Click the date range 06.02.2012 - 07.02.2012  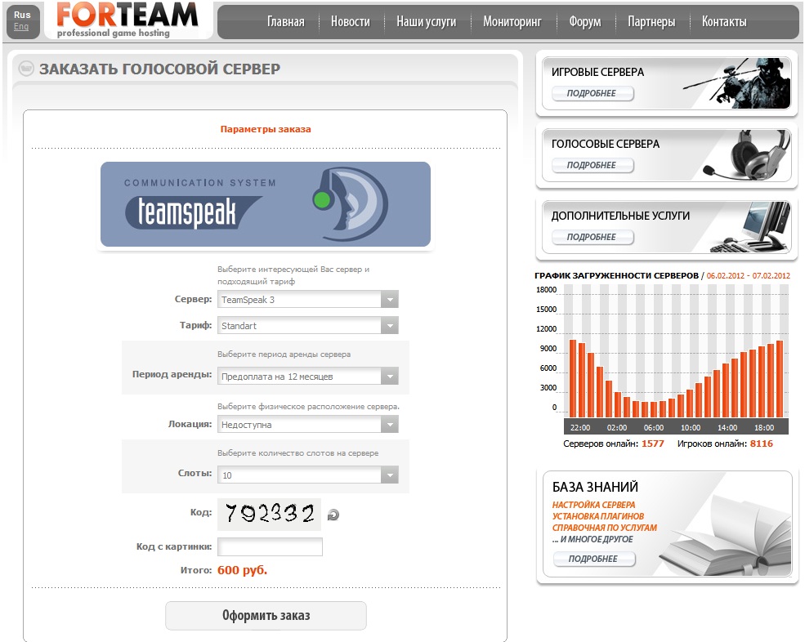(x=748, y=275)
